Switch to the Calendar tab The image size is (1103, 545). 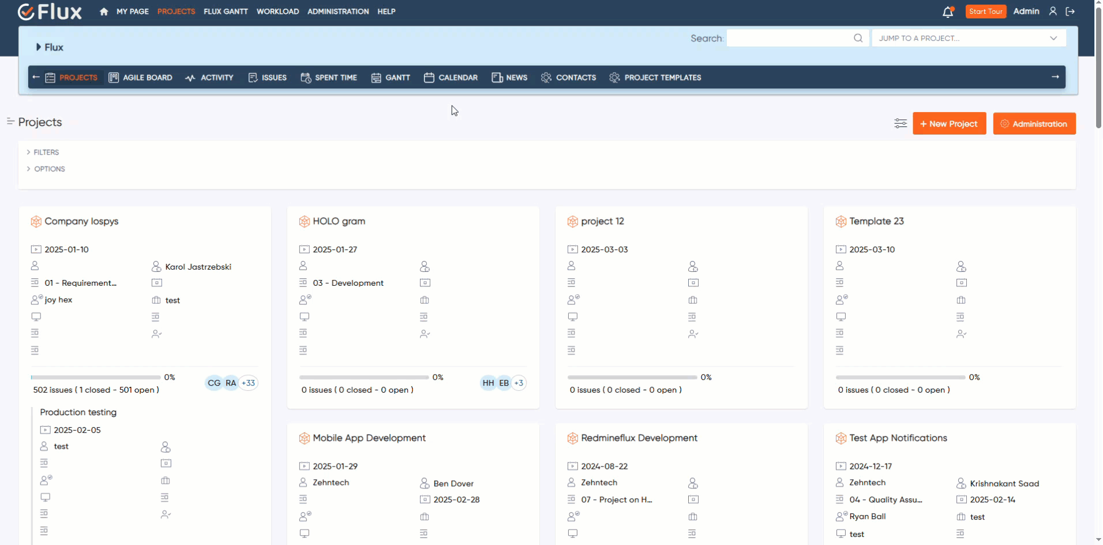(451, 77)
